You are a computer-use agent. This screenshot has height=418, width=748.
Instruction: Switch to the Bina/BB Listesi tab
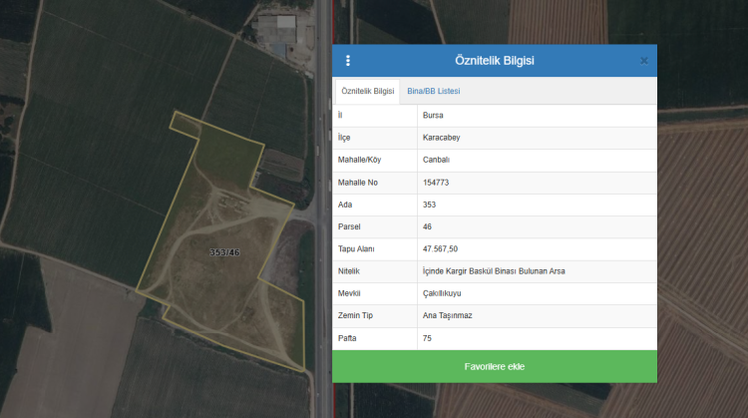433,92
